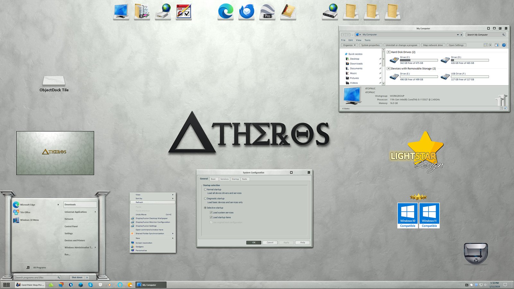Click the Shut down button
The width and height of the screenshot is (514, 289).
tap(77, 277)
